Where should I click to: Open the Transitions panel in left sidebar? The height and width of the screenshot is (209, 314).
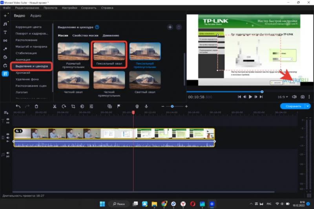(x=5, y=40)
